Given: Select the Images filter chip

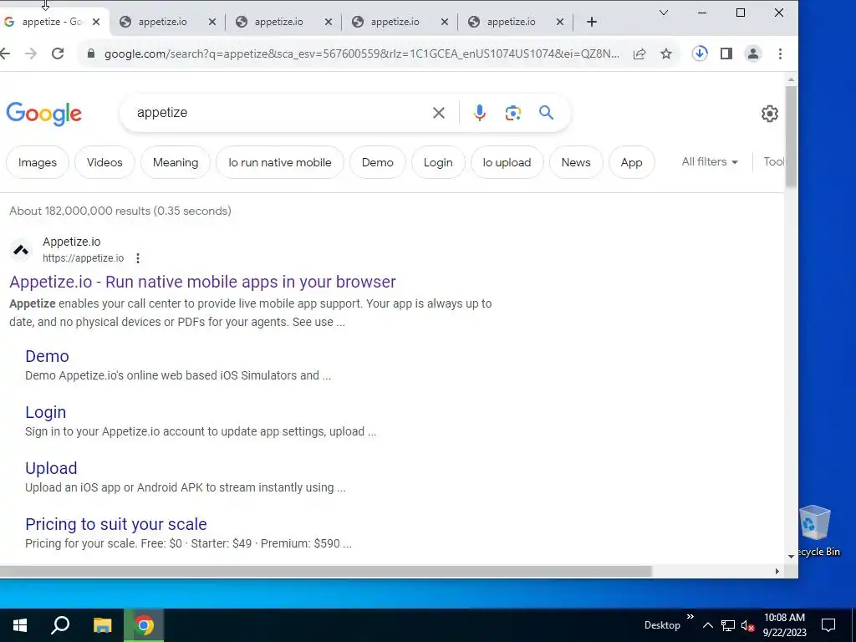Looking at the screenshot, I should click(x=37, y=163).
